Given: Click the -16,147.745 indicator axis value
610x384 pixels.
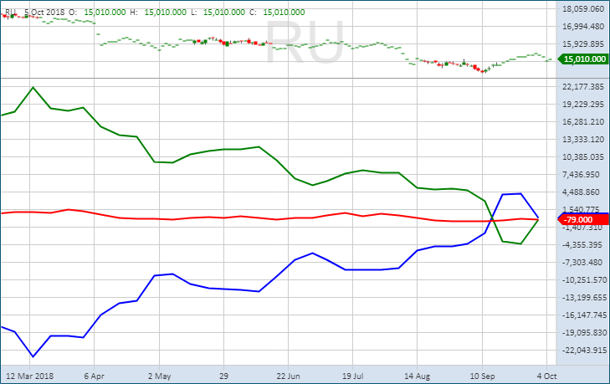Looking at the screenshot, I should (x=584, y=315).
